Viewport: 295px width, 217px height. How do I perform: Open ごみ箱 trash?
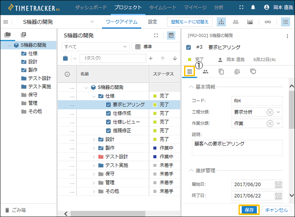[x=15, y=210]
